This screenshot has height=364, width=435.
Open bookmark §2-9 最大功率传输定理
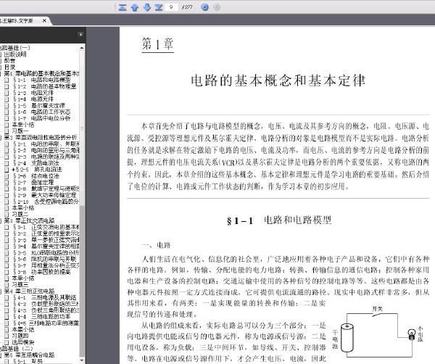pos(44,195)
